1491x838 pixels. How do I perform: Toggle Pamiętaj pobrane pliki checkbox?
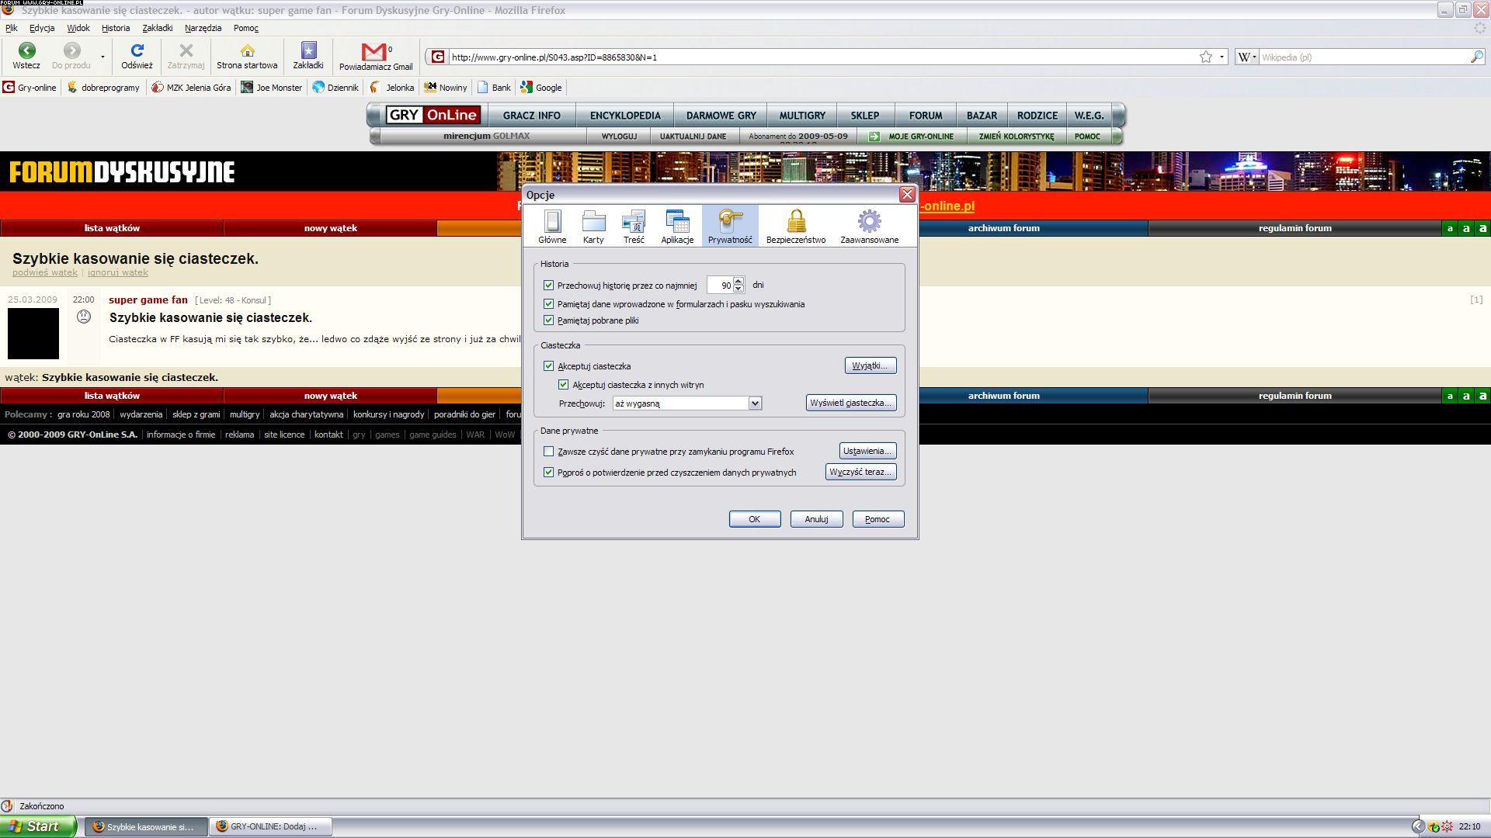pyautogui.click(x=549, y=320)
